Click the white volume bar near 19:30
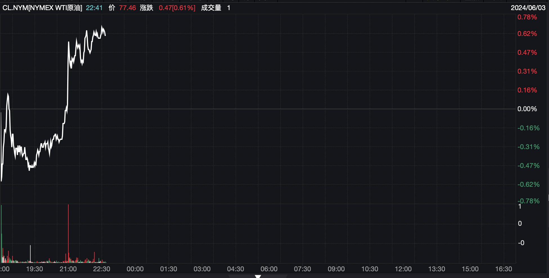The height and width of the screenshot is (278, 549). point(30,254)
